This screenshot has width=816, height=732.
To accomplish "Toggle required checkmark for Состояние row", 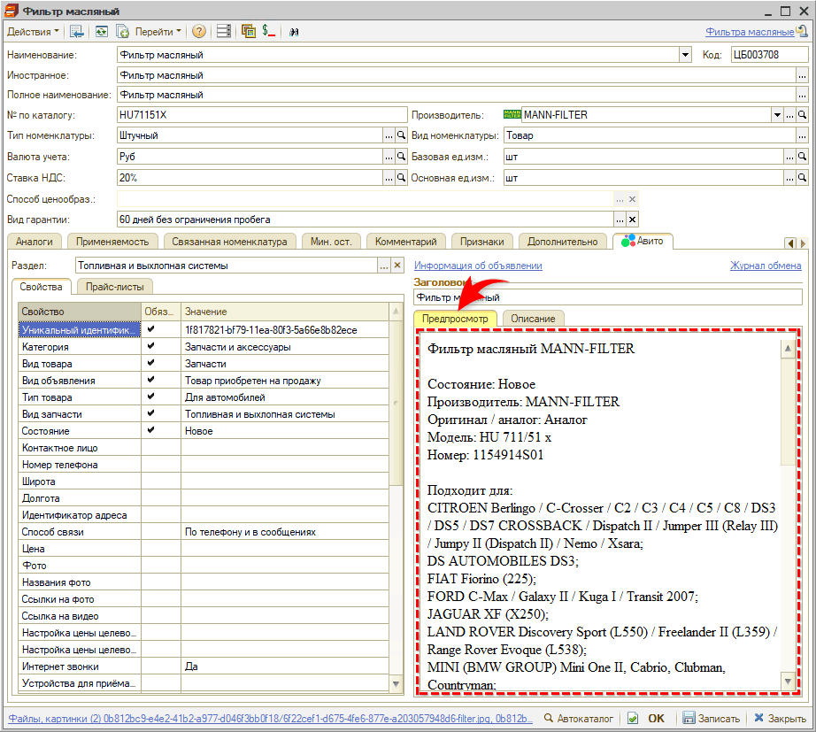I will pyautogui.click(x=150, y=431).
